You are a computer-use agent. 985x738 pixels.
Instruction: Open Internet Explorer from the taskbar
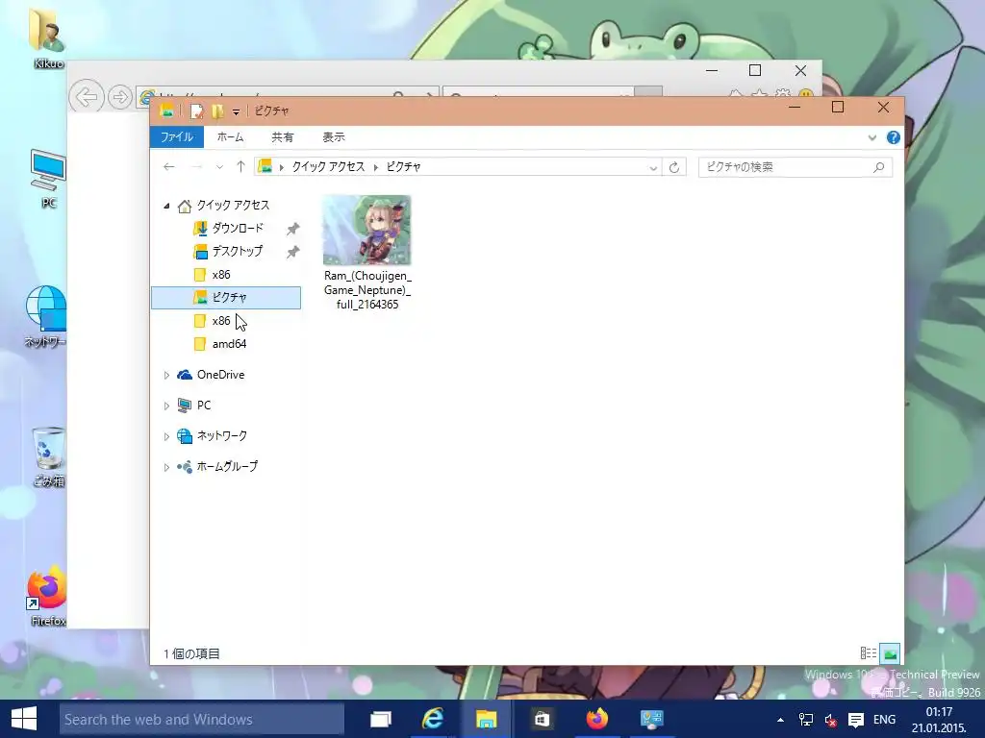point(433,719)
